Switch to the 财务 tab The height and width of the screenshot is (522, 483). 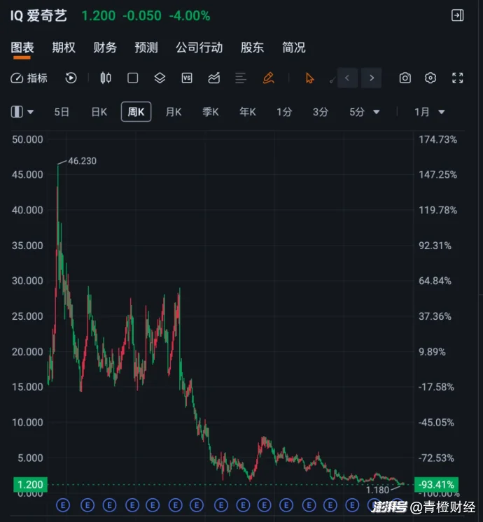point(105,48)
